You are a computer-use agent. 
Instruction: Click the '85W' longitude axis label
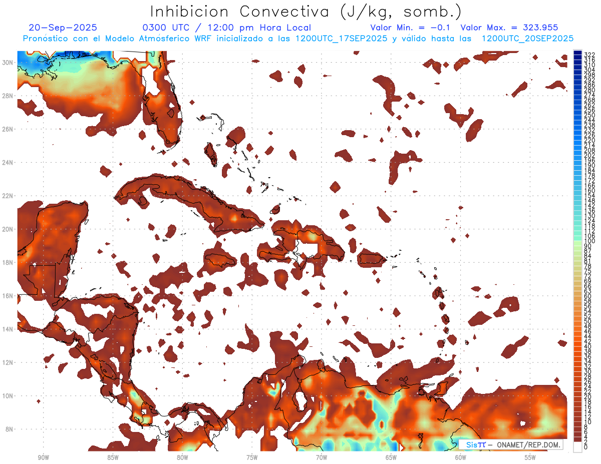113,457
